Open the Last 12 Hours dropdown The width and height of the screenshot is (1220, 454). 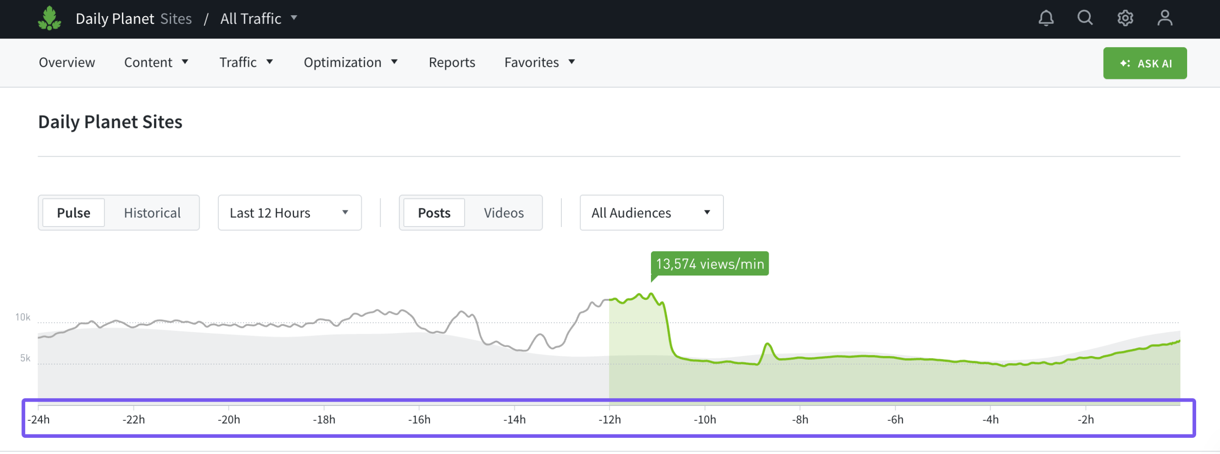[x=289, y=213]
